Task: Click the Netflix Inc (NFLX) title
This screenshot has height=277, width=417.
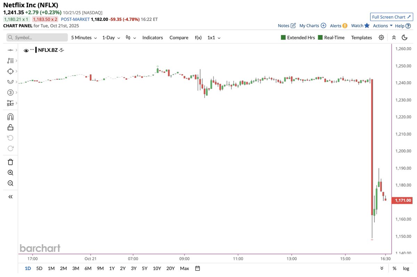Action: (31, 5)
